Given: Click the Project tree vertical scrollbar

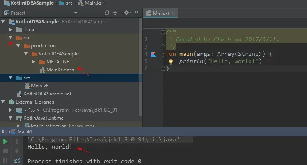Looking at the screenshot, I should 140,67.
